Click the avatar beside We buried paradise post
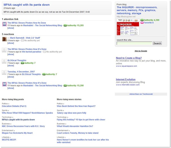Image resolution: width=171 pixels, height=148 pixels. coord(4,50)
